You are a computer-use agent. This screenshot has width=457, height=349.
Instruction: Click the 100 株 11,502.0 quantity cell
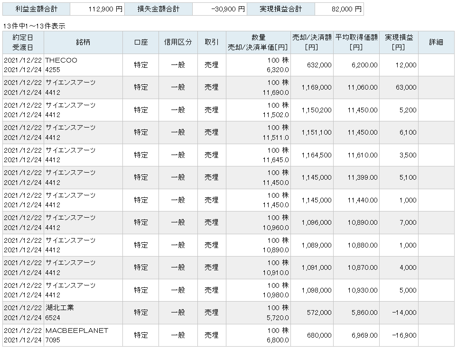258,110
